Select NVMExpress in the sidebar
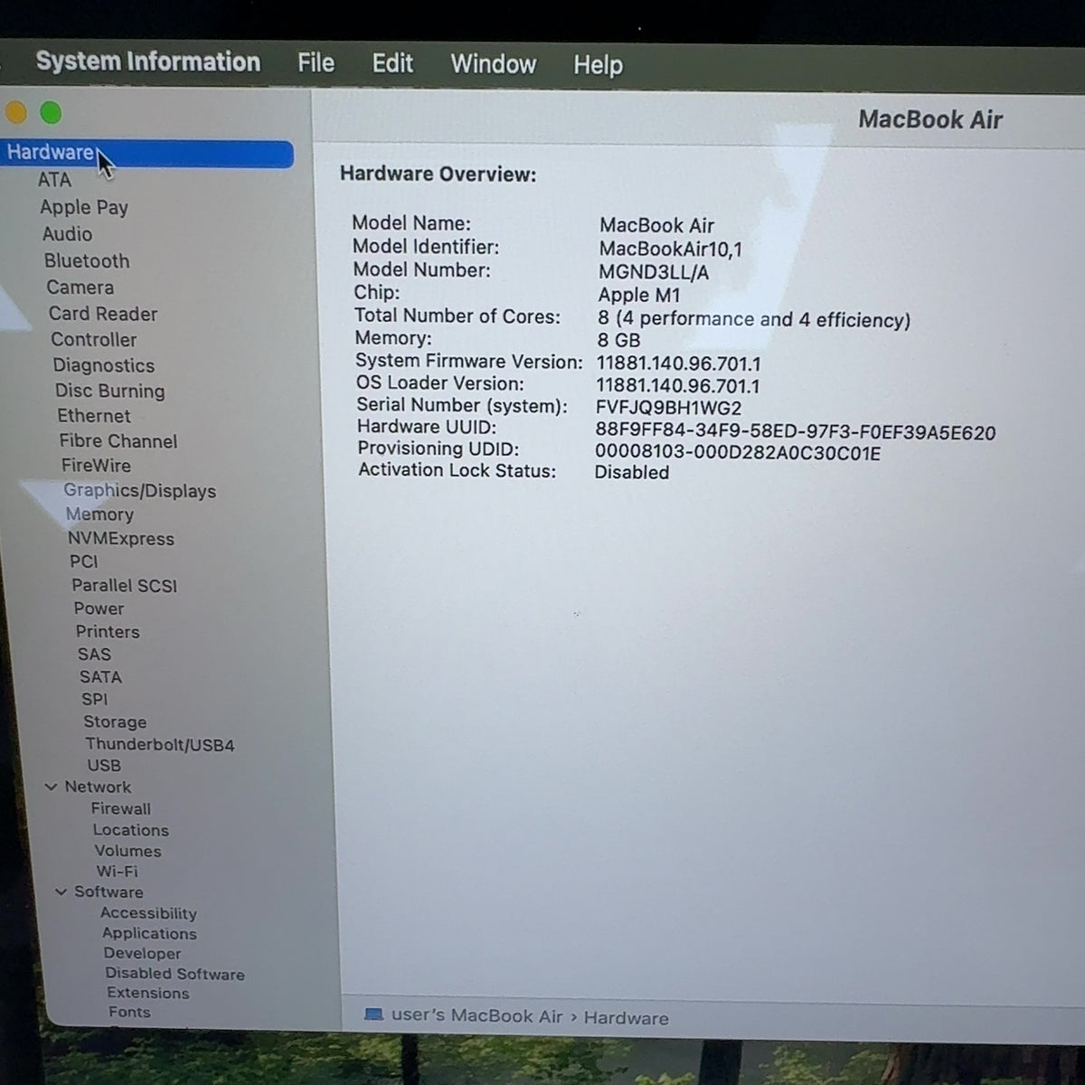This screenshot has height=1085, width=1085. (121, 539)
